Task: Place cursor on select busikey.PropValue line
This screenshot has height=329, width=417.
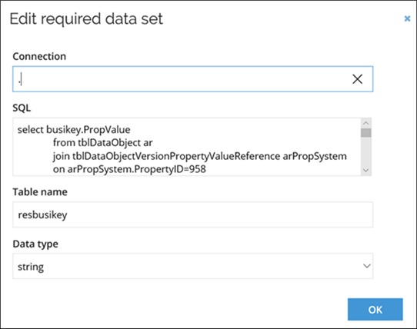Action: tap(74, 130)
